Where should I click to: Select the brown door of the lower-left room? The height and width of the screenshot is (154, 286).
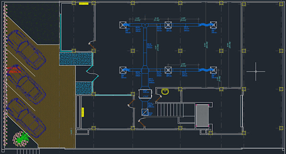point(131,104)
